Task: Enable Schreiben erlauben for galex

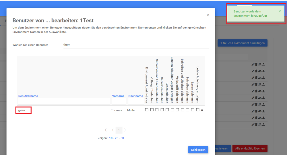Action: click(x=162, y=110)
